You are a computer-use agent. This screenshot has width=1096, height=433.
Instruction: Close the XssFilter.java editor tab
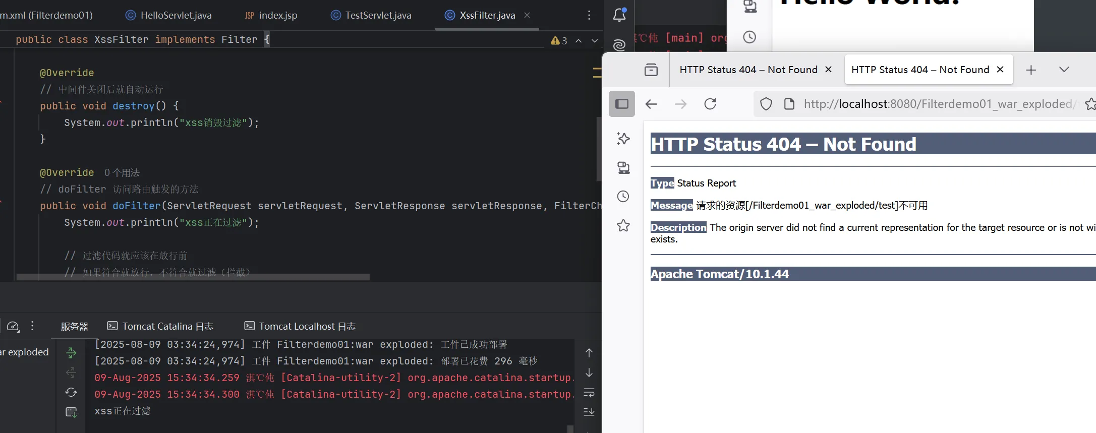[x=527, y=15]
